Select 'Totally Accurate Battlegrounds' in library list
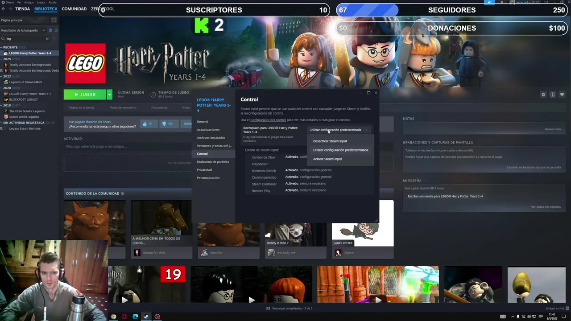Image resolution: width=571 pixels, height=321 pixels. point(29,65)
